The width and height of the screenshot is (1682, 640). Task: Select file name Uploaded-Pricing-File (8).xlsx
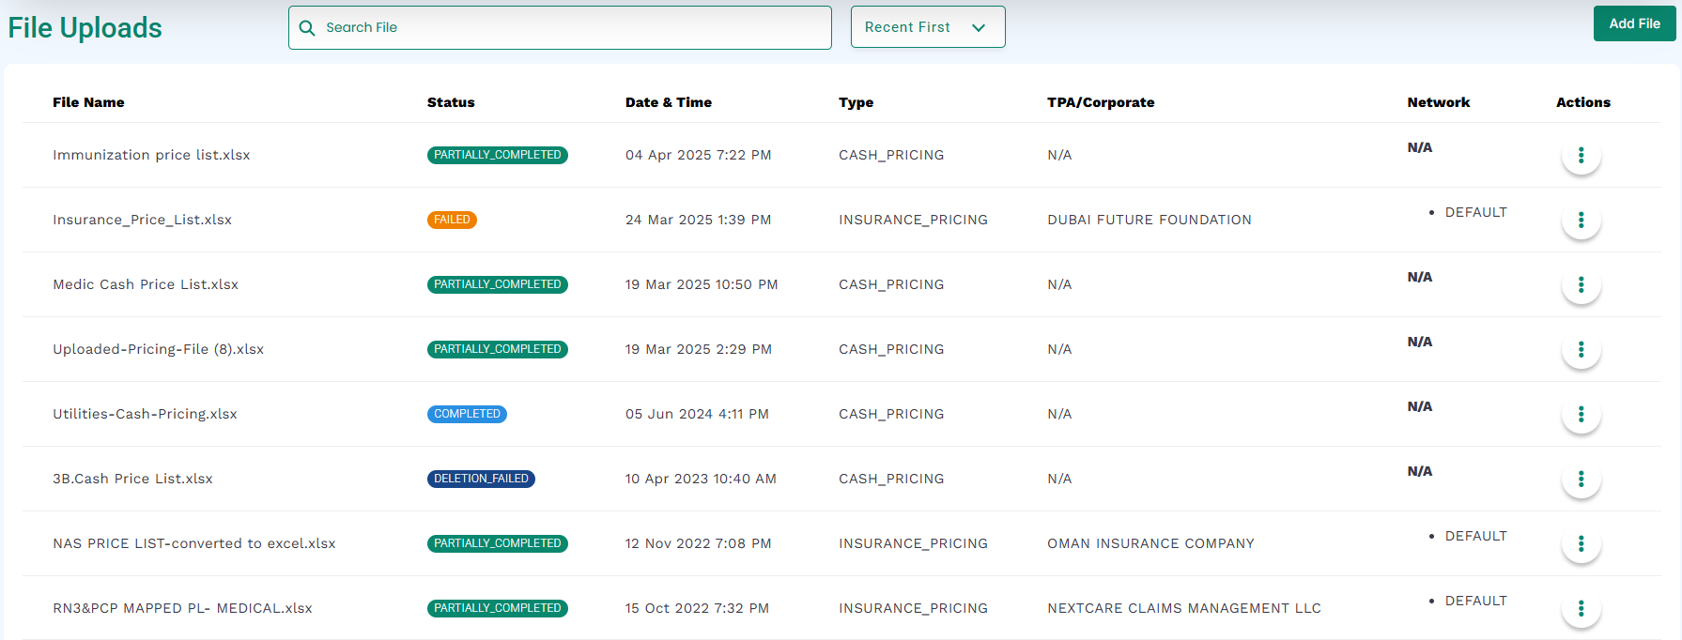point(158,349)
